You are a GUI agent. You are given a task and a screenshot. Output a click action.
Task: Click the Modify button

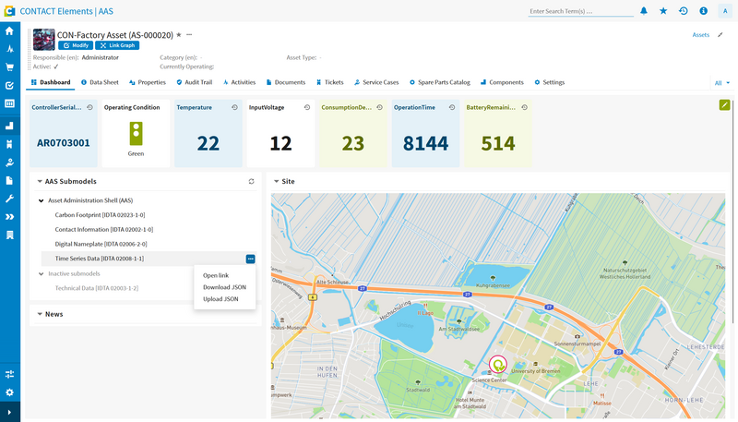coord(76,45)
